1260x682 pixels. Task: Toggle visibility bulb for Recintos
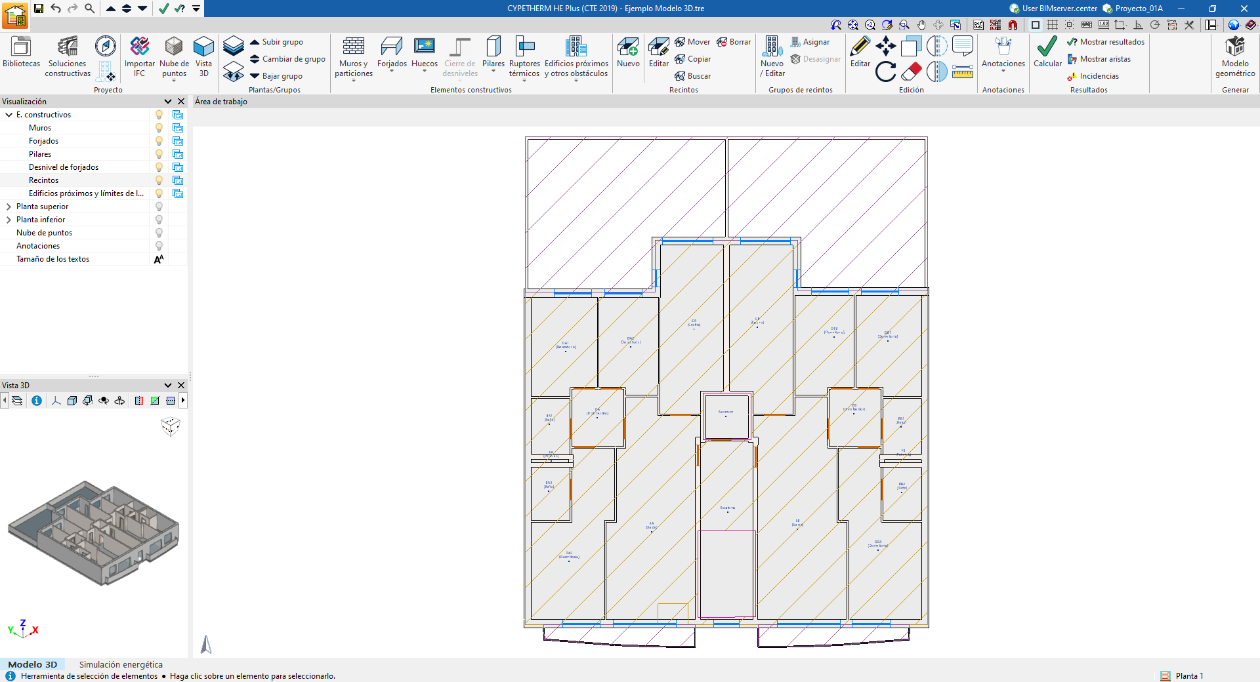point(159,180)
